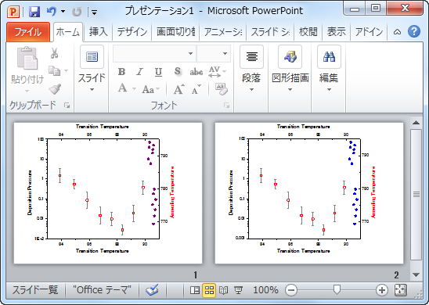The width and height of the screenshot is (429, 305).
Task: Open the 図形描画 drawing group
Action: point(290,69)
